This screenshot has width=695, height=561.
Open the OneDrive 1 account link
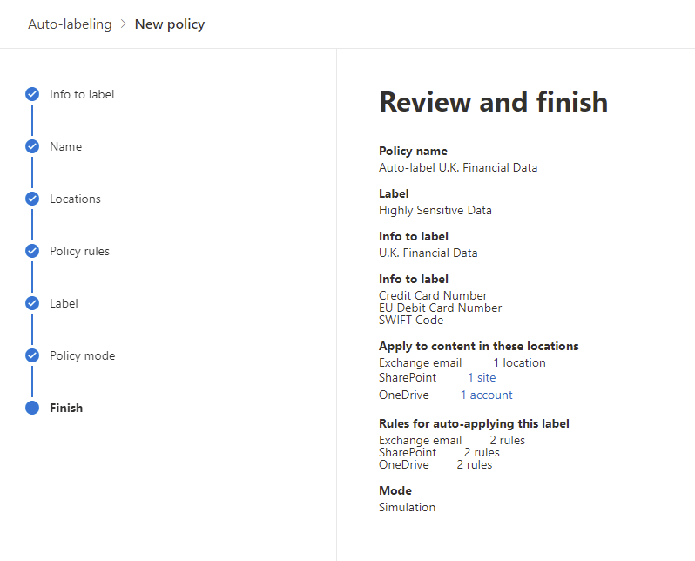(486, 395)
